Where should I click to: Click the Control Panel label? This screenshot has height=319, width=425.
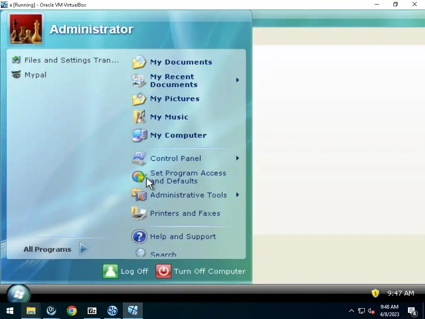click(176, 158)
